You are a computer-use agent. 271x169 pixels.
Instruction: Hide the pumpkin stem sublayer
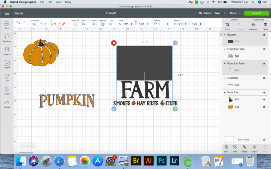264,100
